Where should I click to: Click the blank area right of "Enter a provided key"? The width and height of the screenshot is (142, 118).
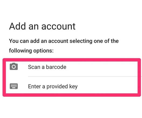pos(108,86)
